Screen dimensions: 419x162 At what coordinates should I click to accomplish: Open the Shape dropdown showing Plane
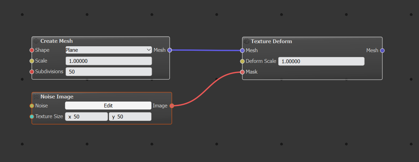[x=109, y=50]
